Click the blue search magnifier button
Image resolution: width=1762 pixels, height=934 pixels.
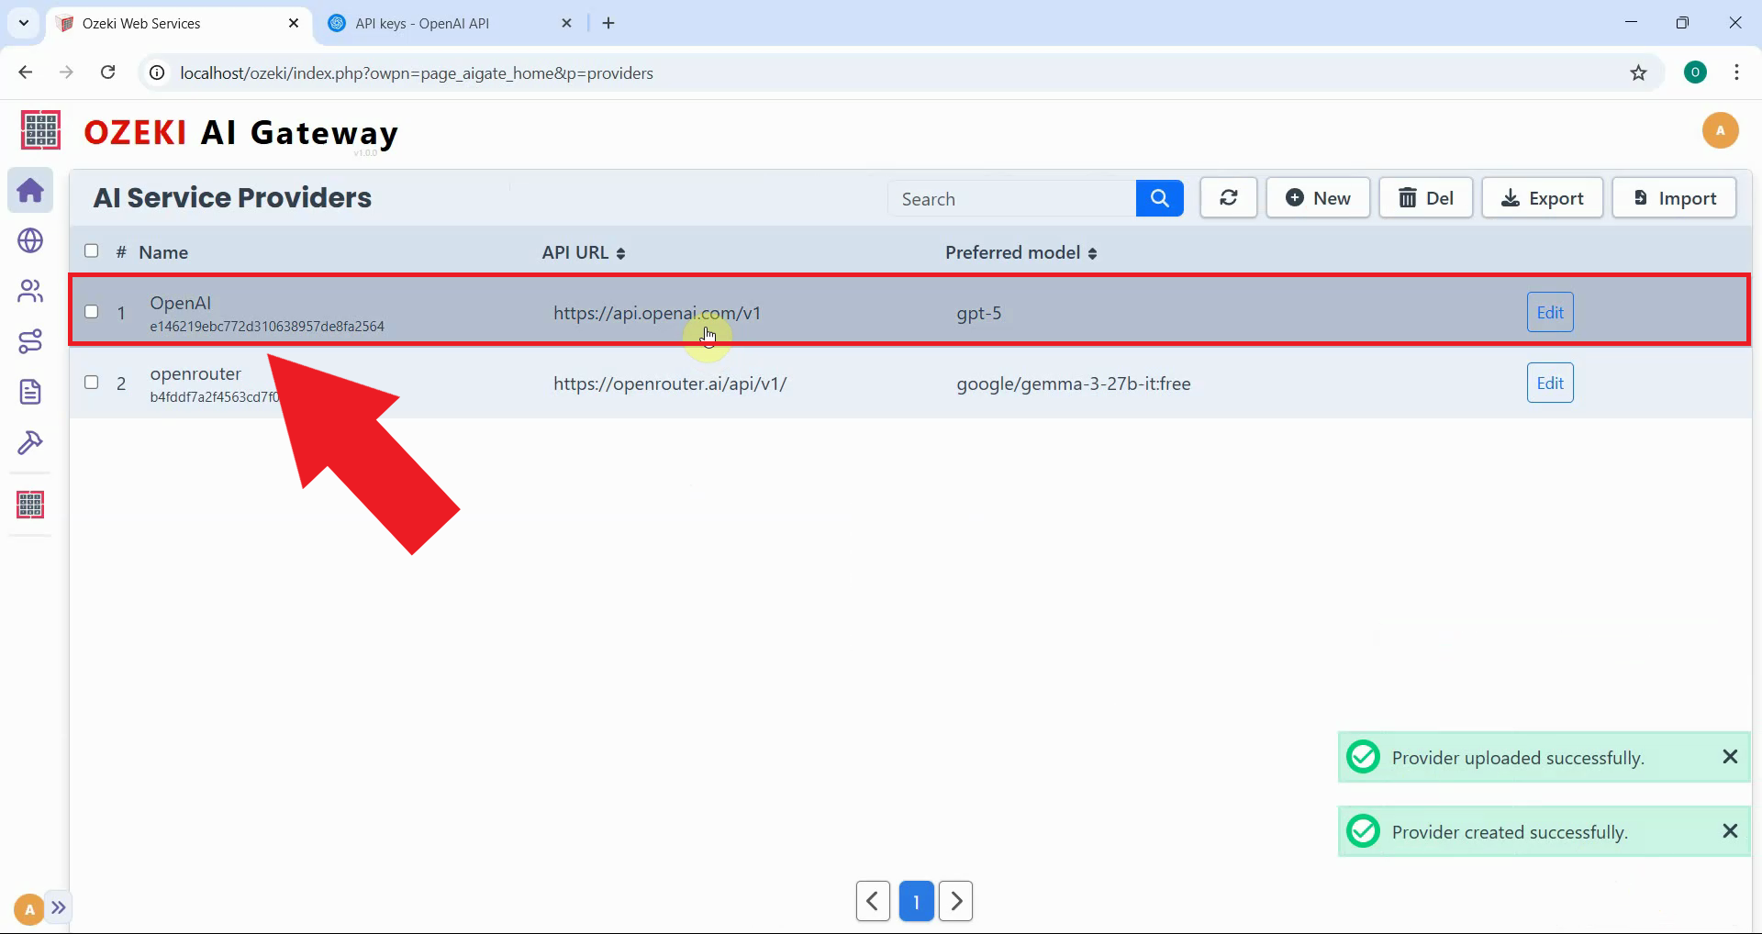[x=1159, y=198]
